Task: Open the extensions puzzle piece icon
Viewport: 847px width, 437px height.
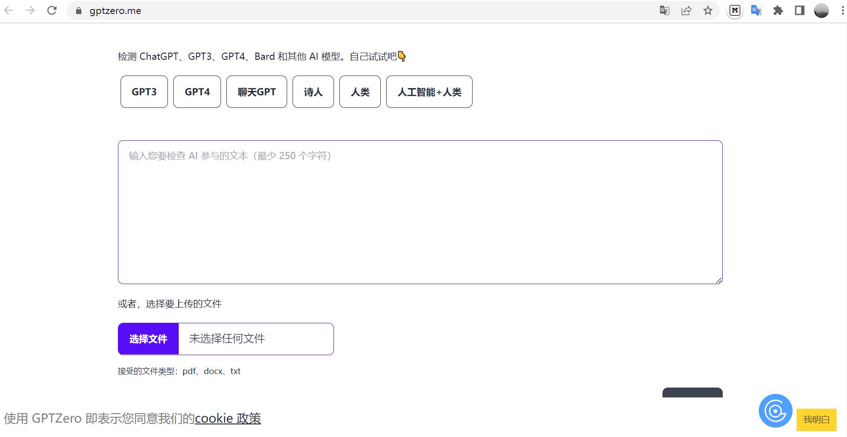Action: [x=778, y=10]
